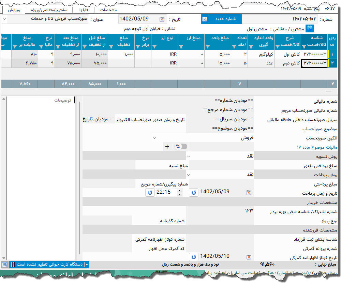This screenshot has width=341, height=283.
Task: Click the list icon beside شماره جدید
Action: coord(205,19)
